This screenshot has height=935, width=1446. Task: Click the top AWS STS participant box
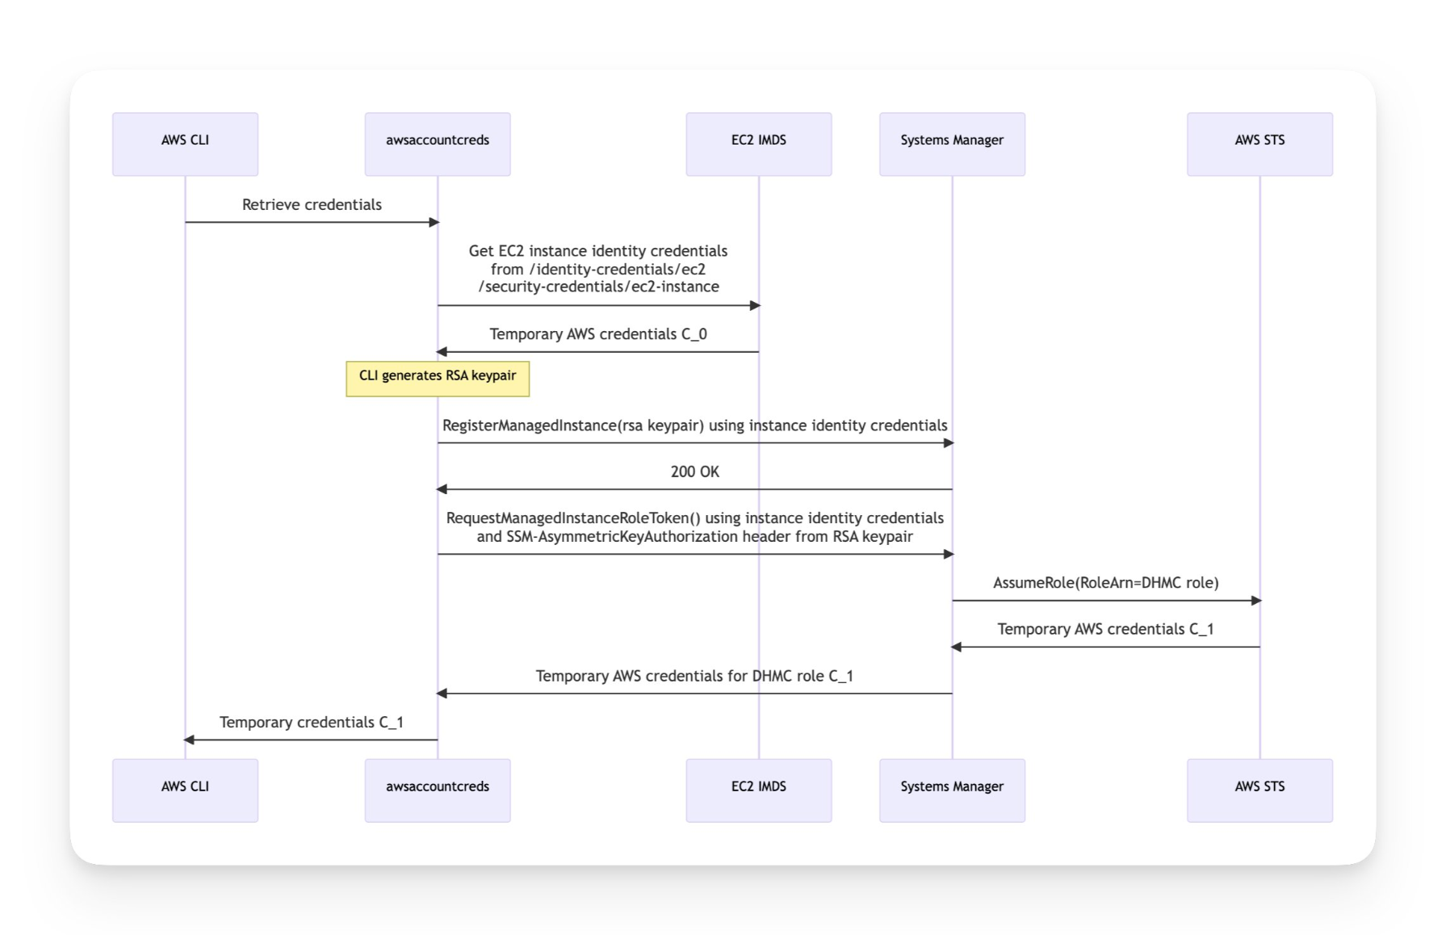pyautogui.click(x=1259, y=144)
